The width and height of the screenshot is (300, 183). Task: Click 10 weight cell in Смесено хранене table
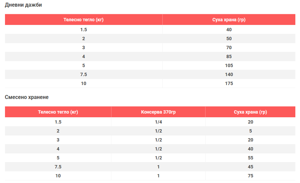click(x=58, y=176)
